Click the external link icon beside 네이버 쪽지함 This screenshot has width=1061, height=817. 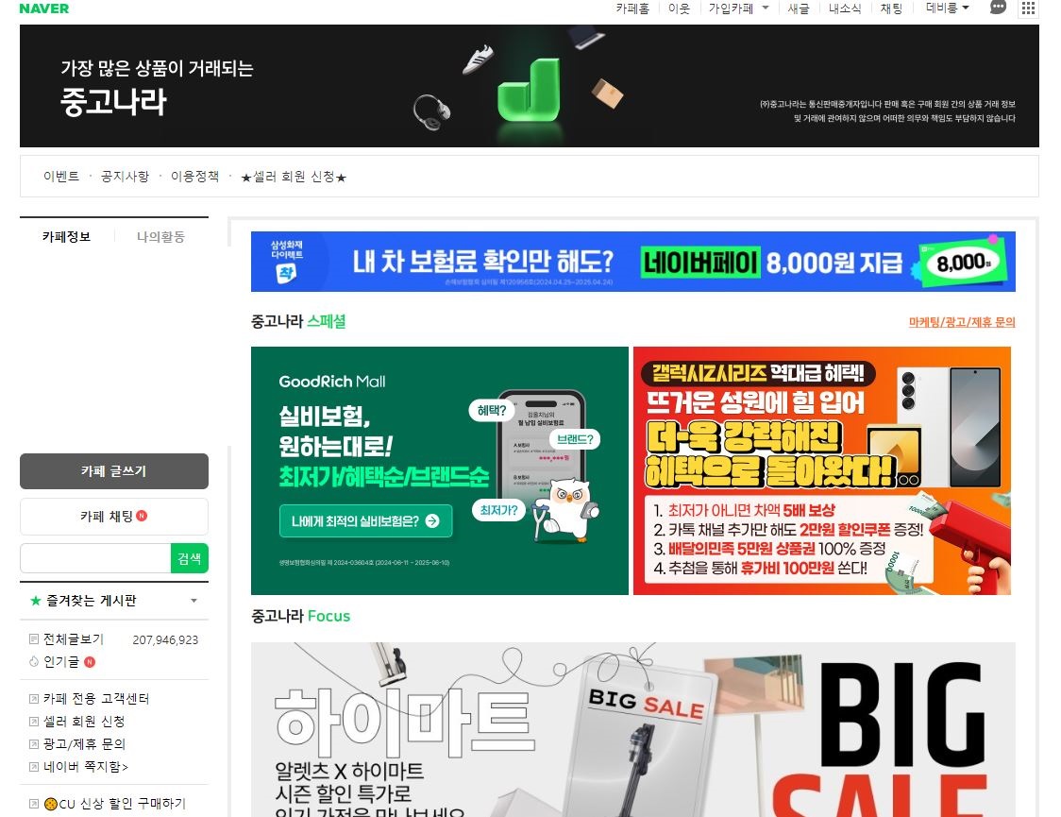pos(35,767)
